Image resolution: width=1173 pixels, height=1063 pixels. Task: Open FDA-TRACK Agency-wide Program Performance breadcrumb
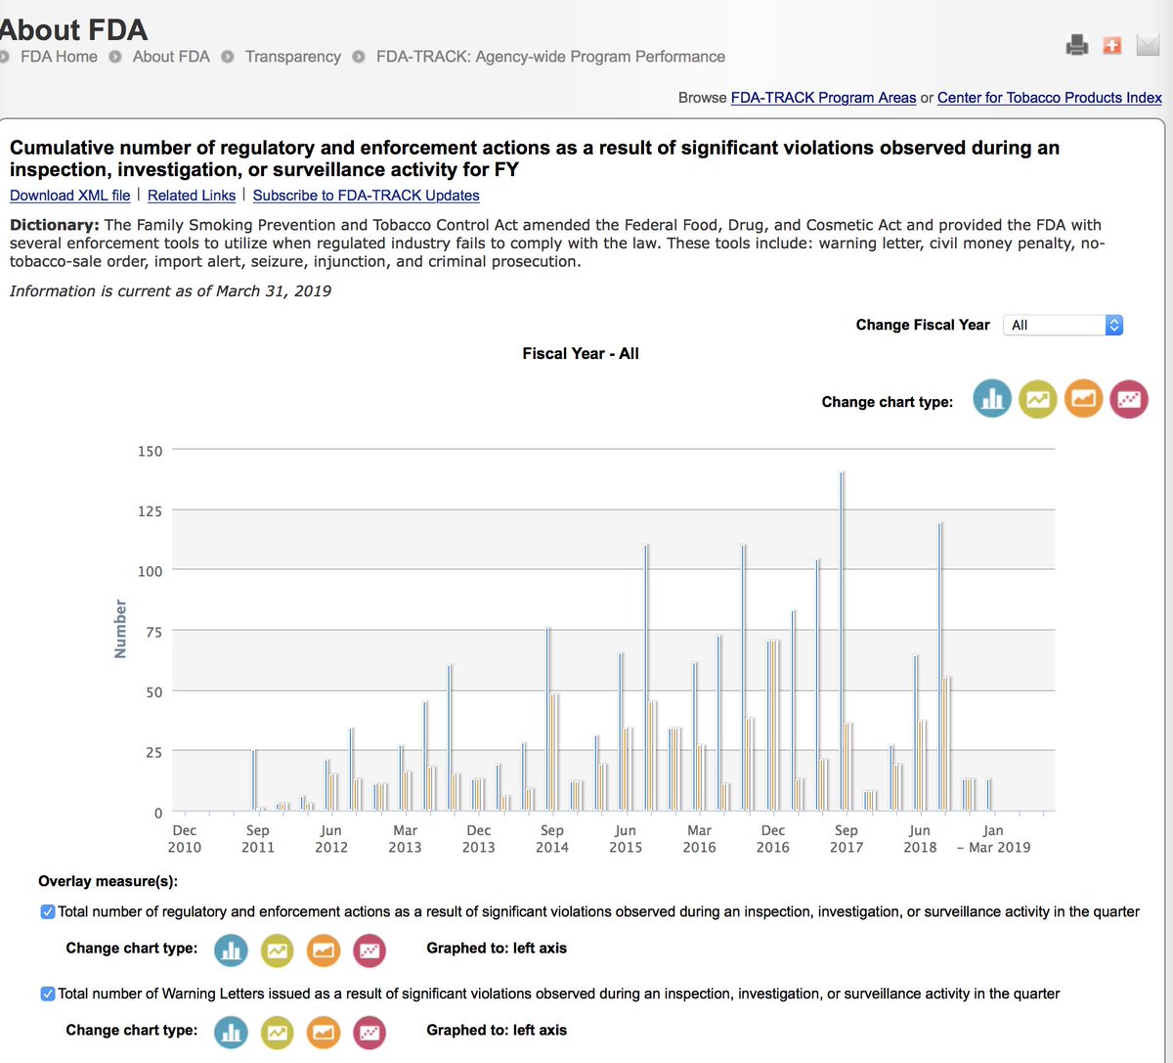(550, 57)
